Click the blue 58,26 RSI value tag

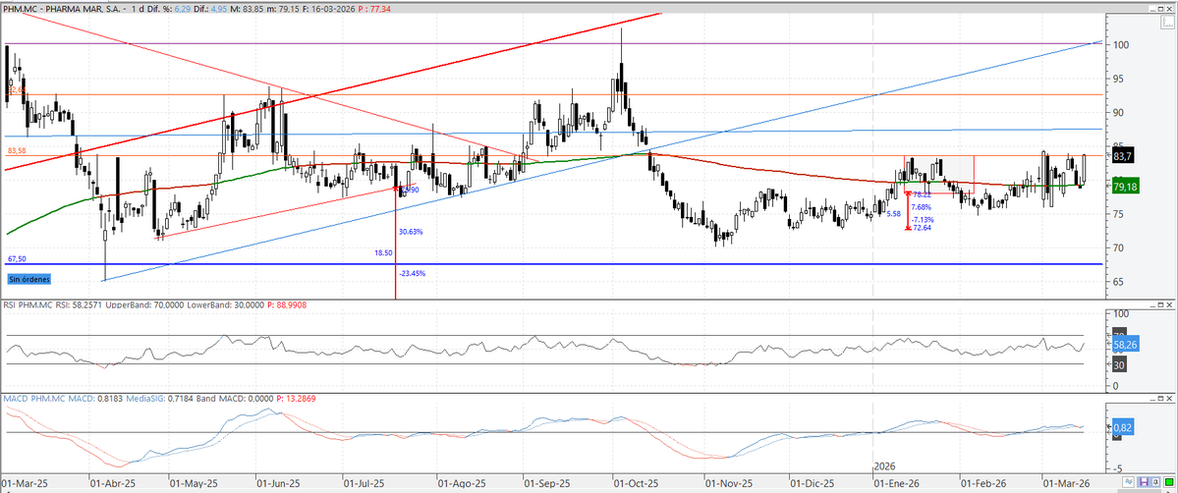1126,344
